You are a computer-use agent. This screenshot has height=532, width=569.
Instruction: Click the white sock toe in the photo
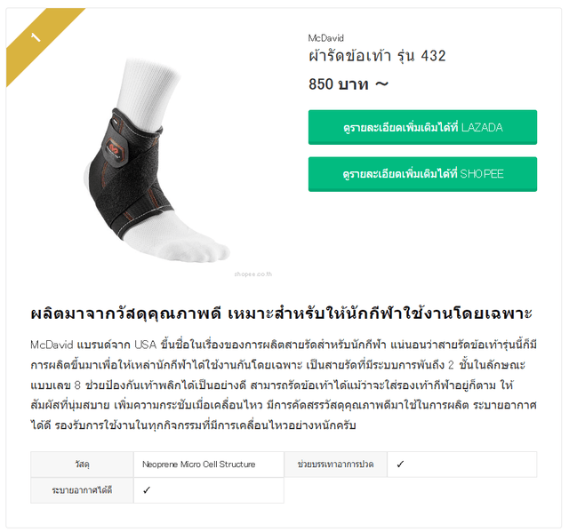tap(205, 250)
